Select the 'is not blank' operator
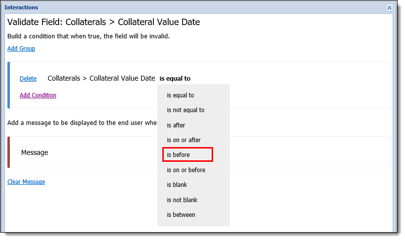The image size is (405, 240). pyautogui.click(x=182, y=200)
